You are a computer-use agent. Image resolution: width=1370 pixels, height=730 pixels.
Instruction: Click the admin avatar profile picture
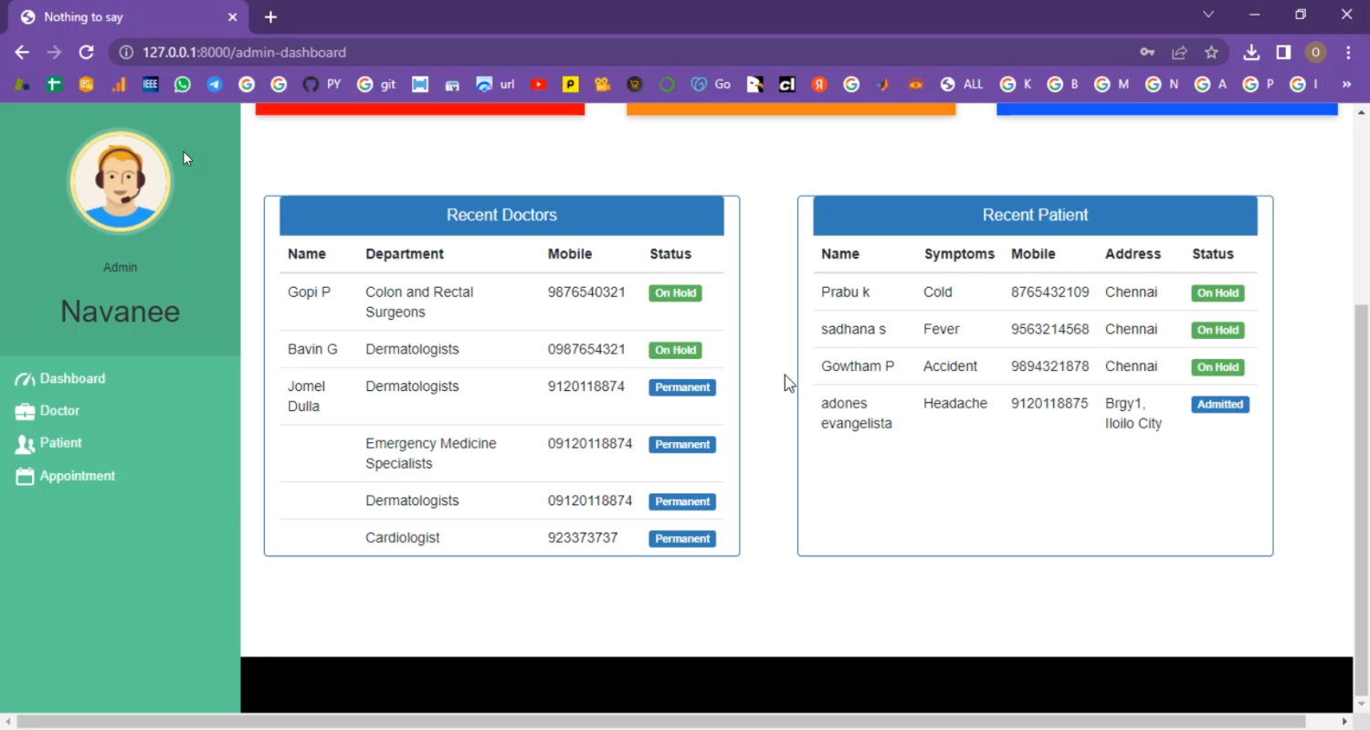(120, 182)
